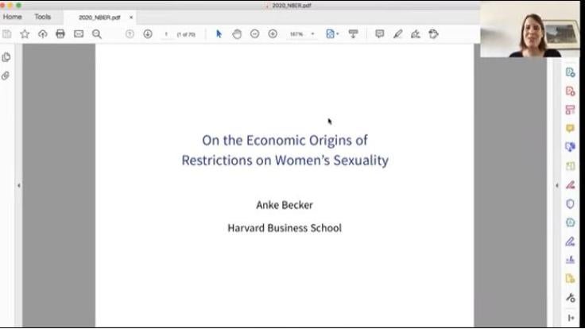Image resolution: width=585 pixels, height=329 pixels.
Task: Click the print icon in toolbar
Action: 60,34
